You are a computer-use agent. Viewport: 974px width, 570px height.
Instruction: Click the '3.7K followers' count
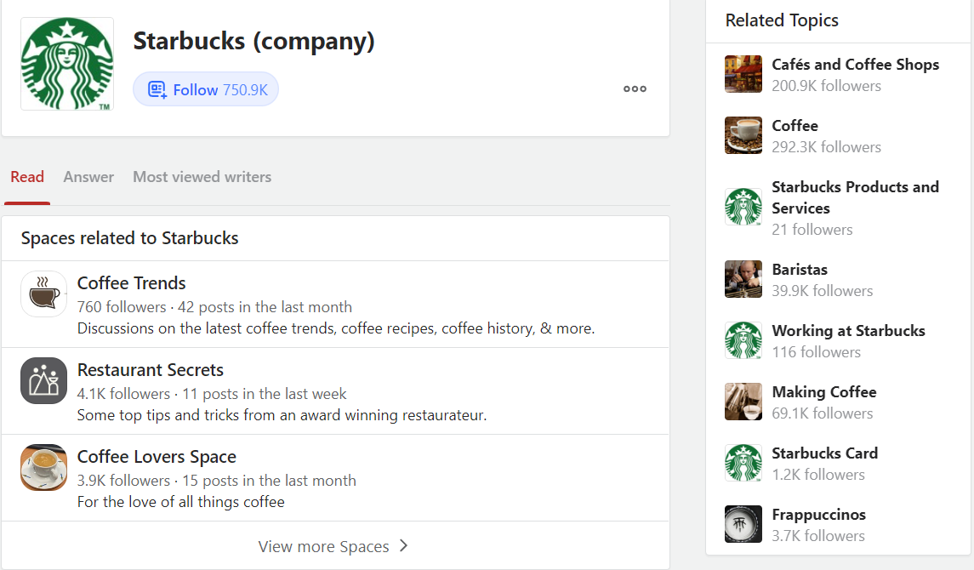click(818, 536)
